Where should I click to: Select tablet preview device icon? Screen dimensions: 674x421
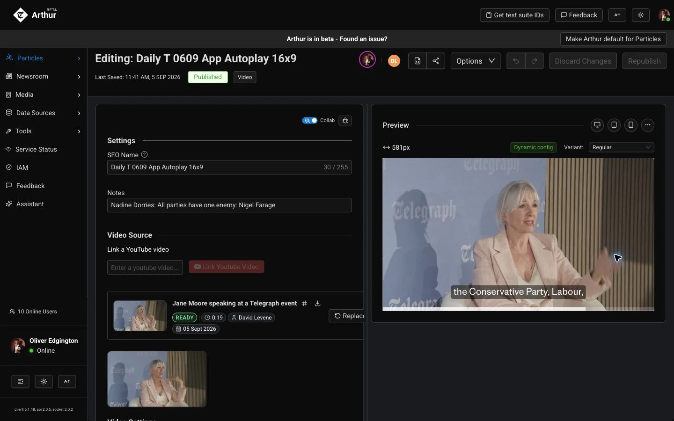point(614,125)
